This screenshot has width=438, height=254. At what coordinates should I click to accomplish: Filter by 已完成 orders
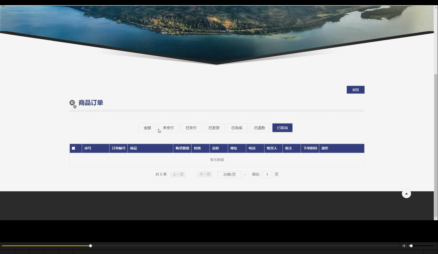click(237, 128)
